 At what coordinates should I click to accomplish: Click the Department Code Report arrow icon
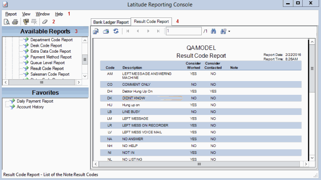[x=26, y=39]
